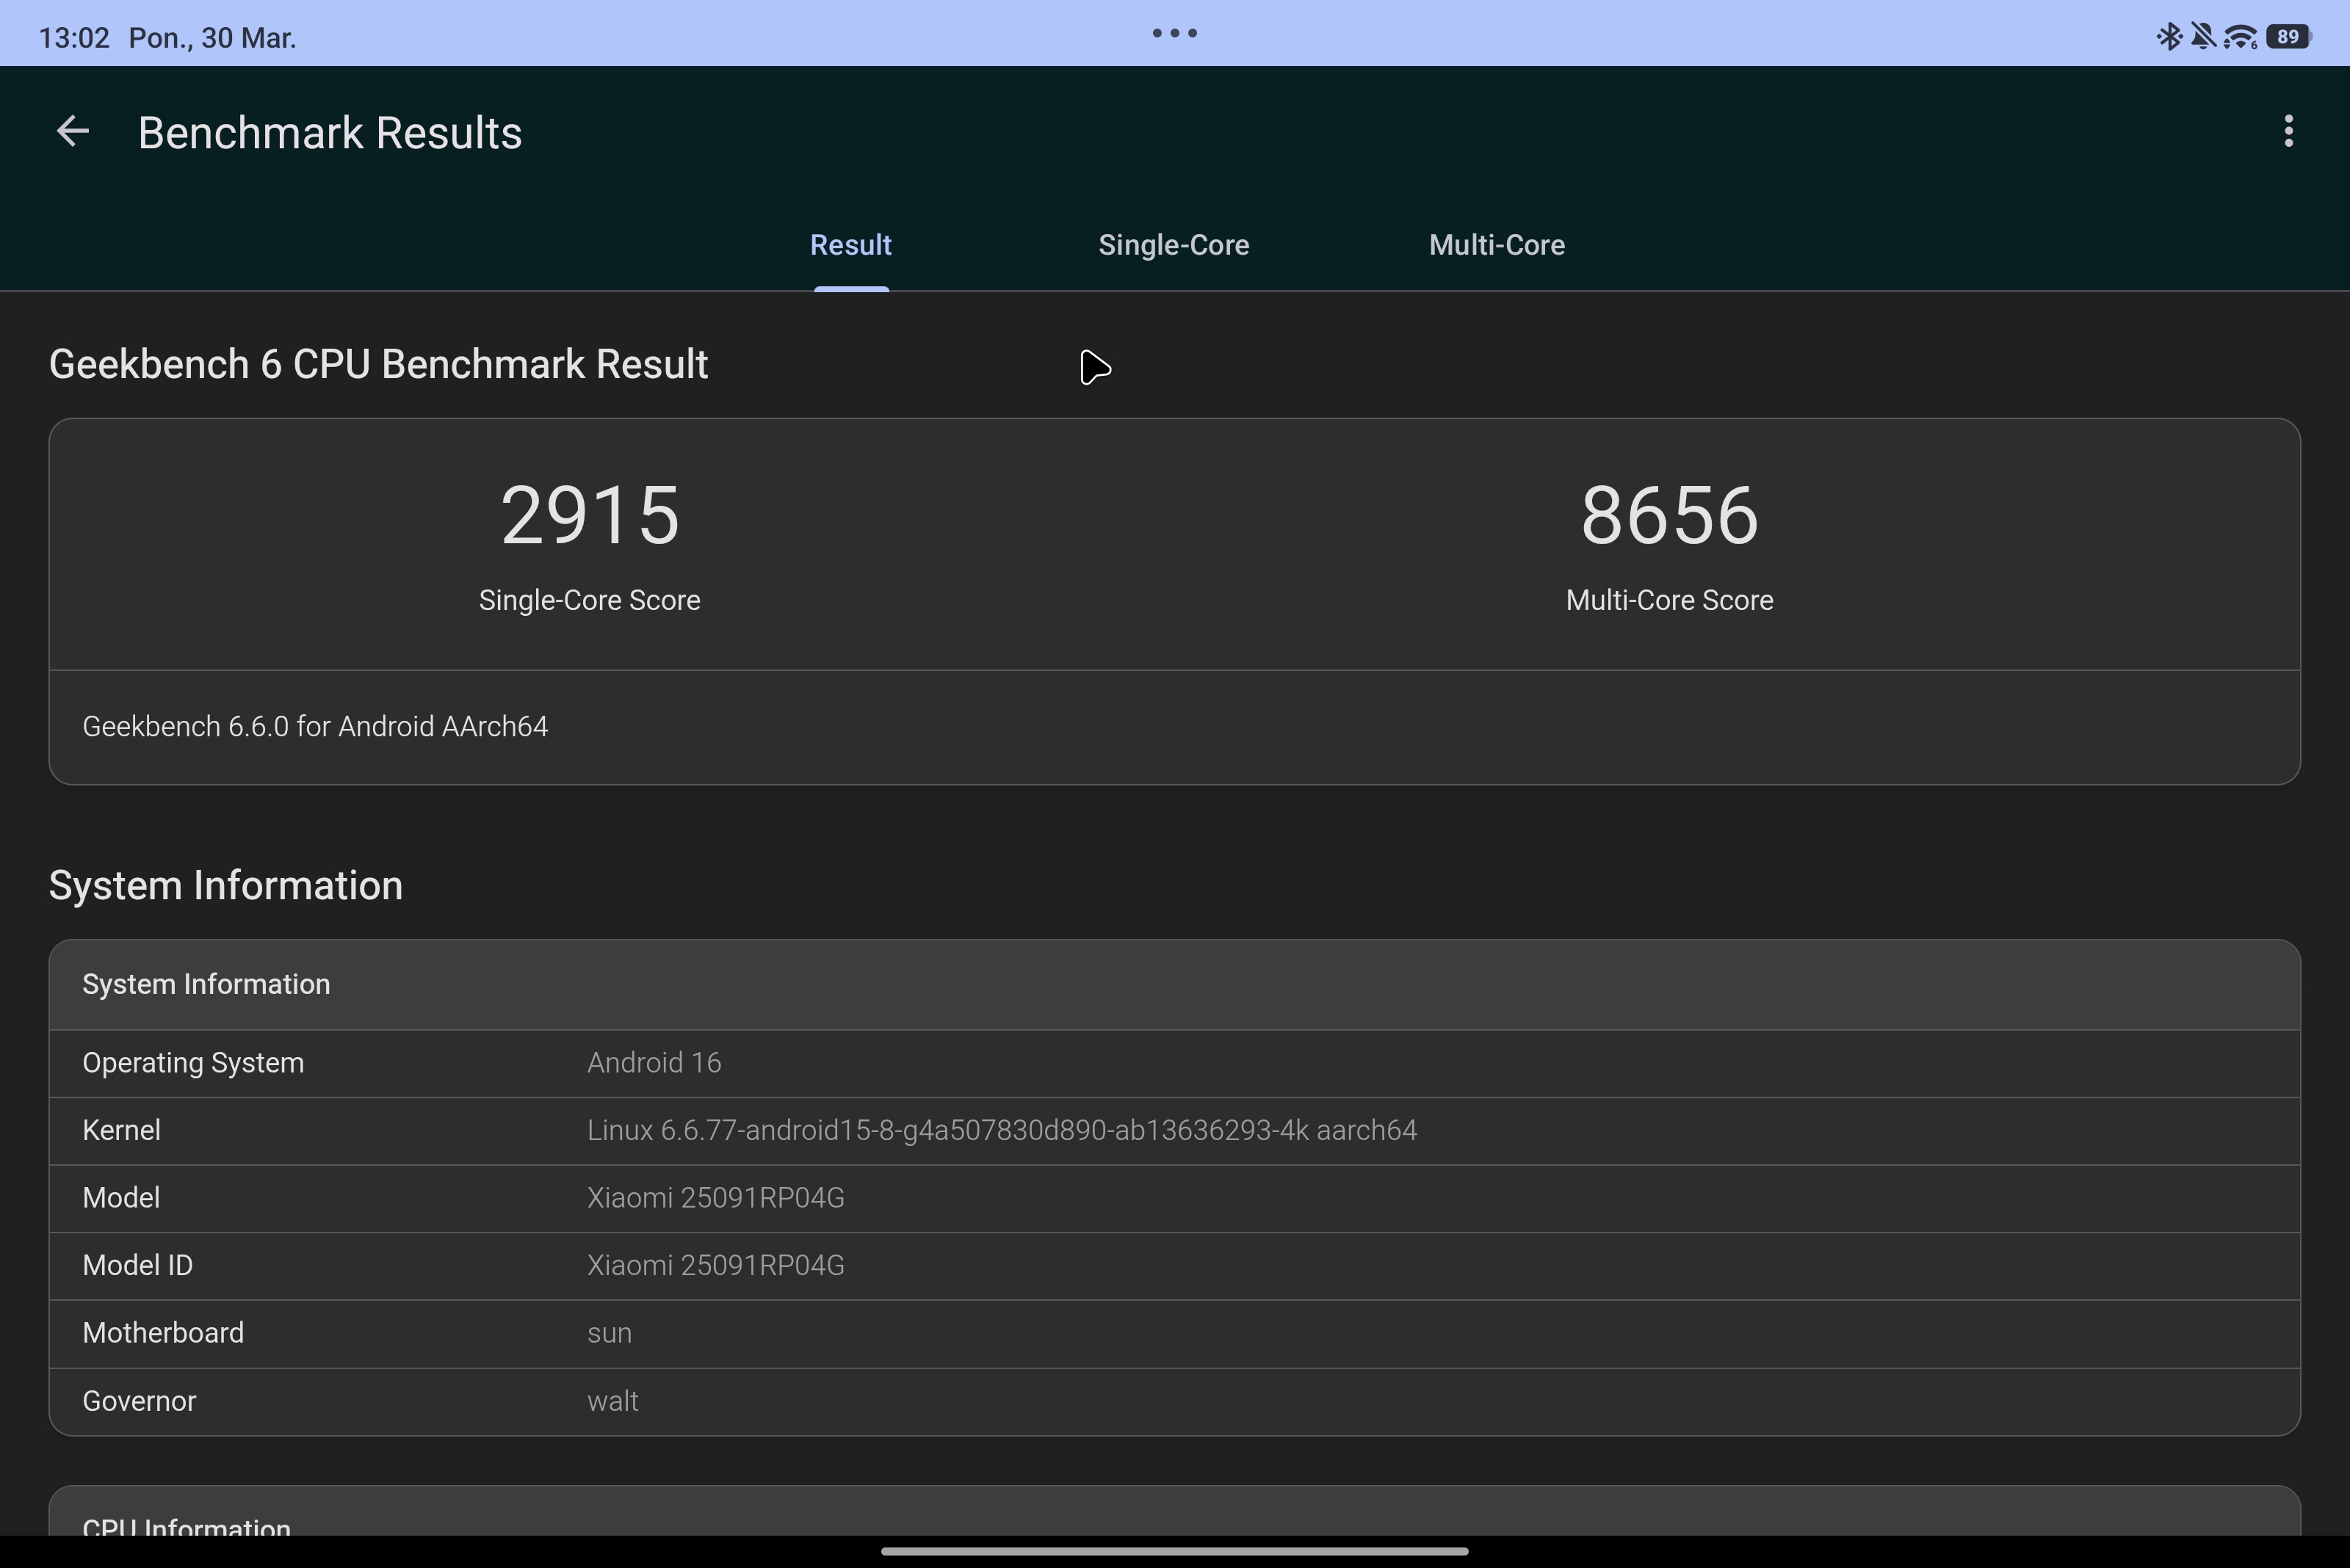Screen dimensions: 2350x1568
Task: Tap the battery 89 indicator
Action: 2288,37
